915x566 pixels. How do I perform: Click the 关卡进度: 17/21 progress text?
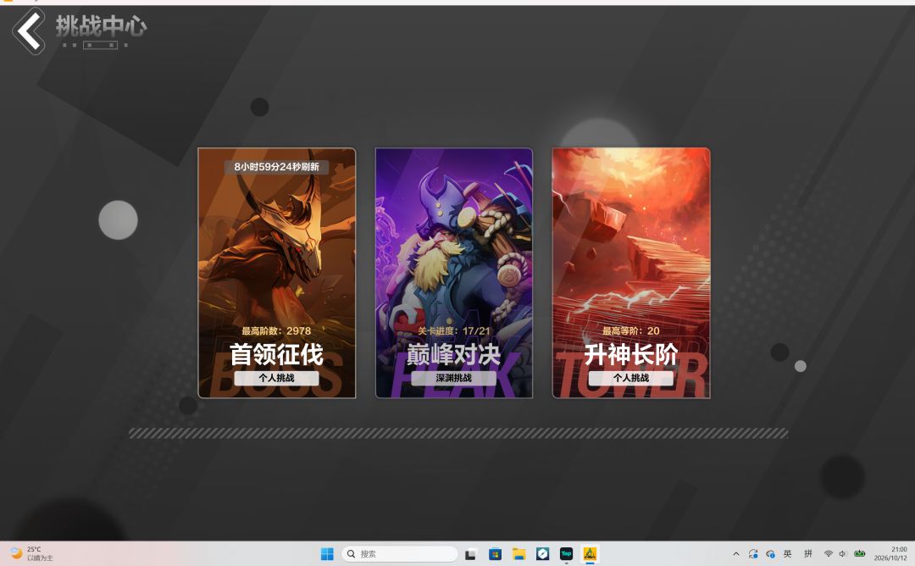pos(454,330)
